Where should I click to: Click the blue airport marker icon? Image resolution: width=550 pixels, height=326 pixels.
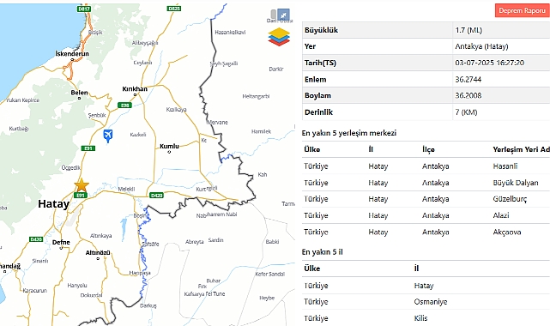(108, 136)
